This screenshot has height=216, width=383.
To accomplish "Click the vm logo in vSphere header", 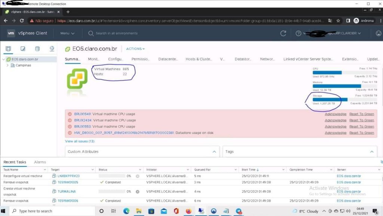I will (11, 33).
